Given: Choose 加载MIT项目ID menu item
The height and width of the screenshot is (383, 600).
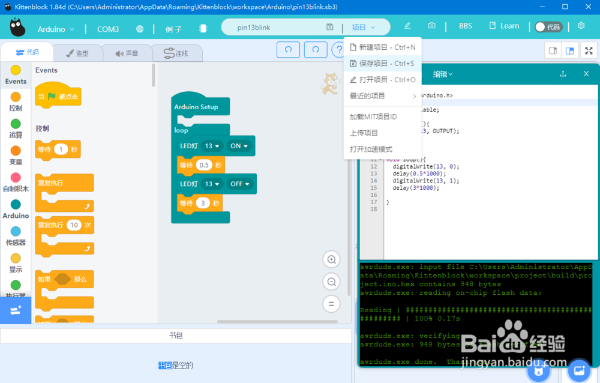Looking at the screenshot, I should [383, 117].
